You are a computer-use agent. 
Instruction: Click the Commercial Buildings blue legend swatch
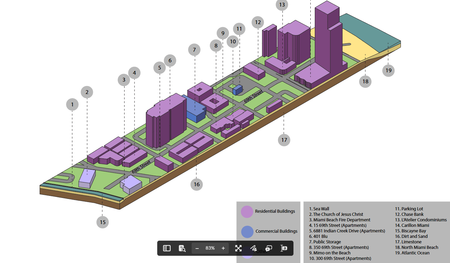[247, 232]
